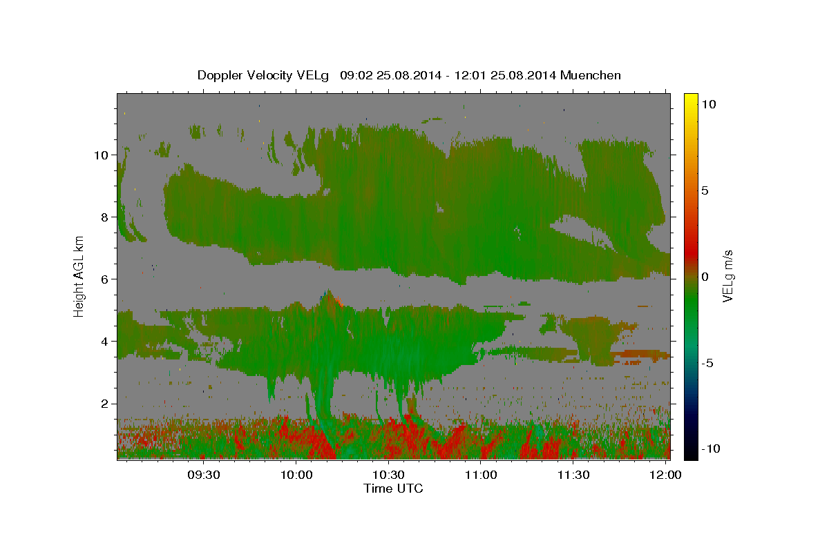This screenshot has width=829, height=552.
Task: Click the 'VELg m/s' colorbar title
Action: 730,276
